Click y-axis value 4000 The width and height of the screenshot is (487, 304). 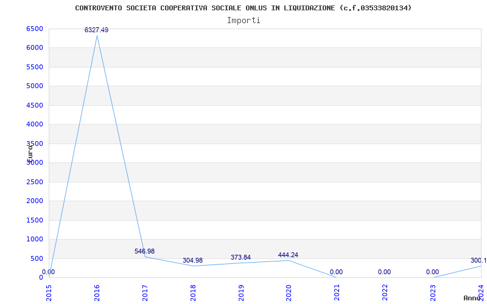[35, 125]
